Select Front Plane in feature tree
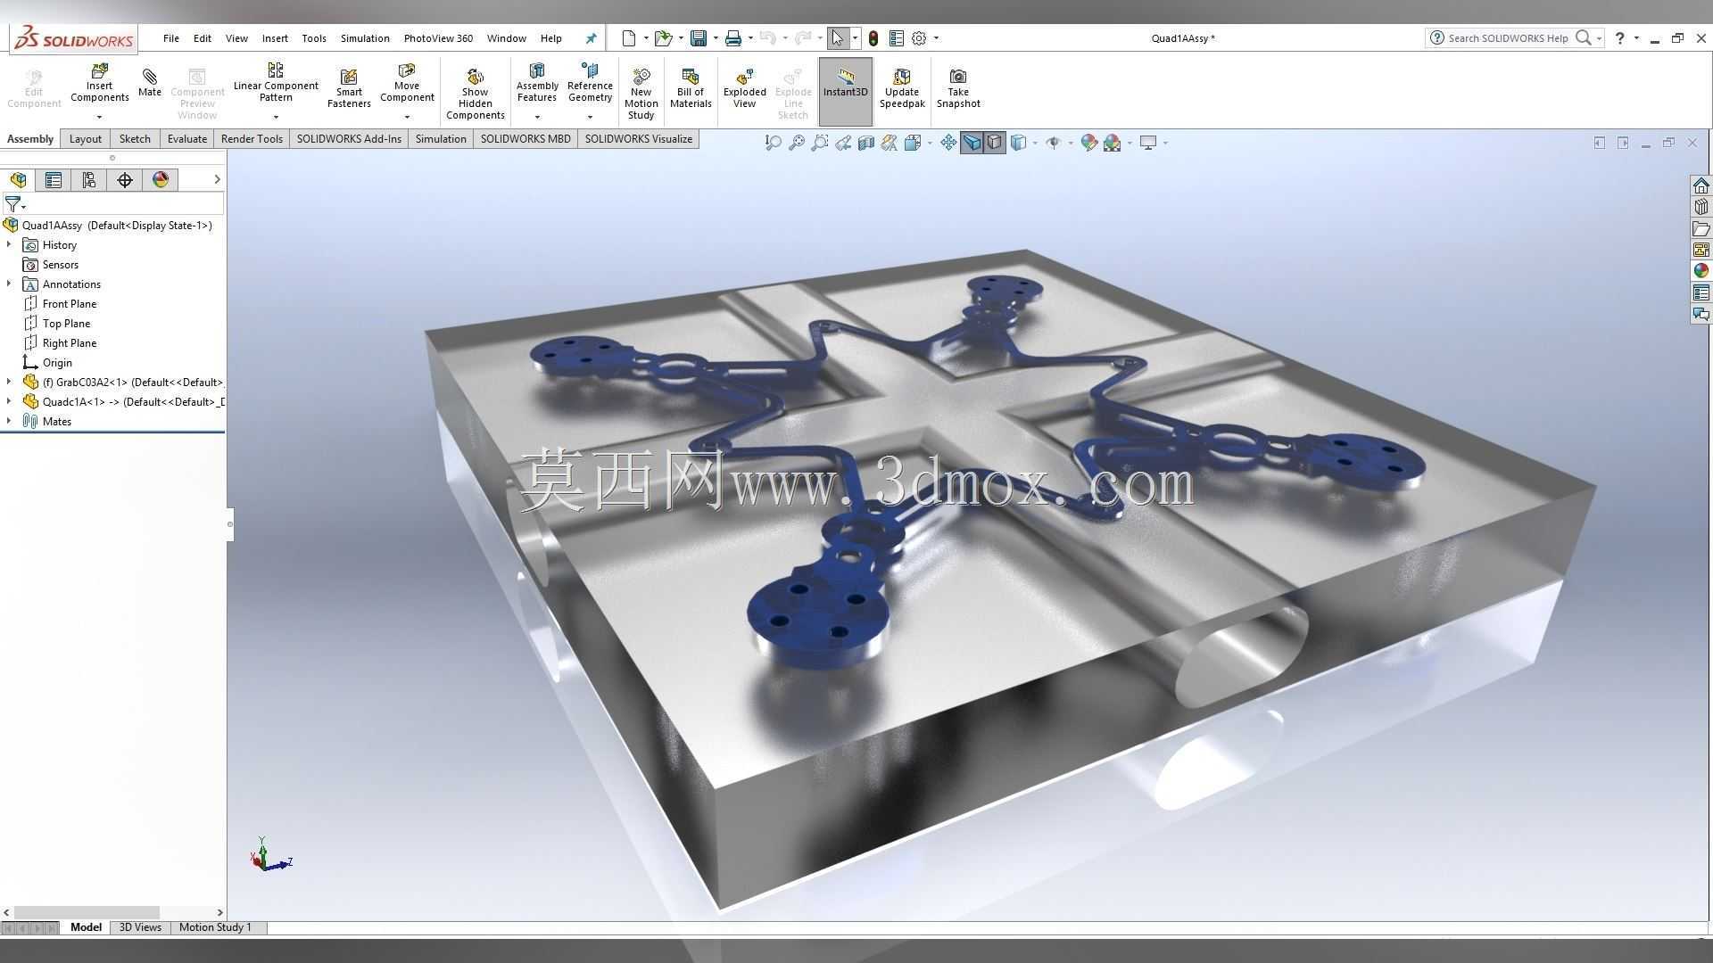Screen dimensions: 1713x963 pos(60,304)
